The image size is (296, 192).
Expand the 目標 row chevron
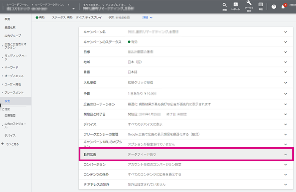[x=285, y=52]
